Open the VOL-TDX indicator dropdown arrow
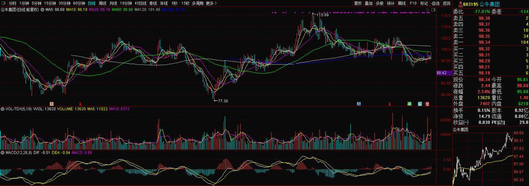This screenshot has height=186, width=529. coord(2,108)
